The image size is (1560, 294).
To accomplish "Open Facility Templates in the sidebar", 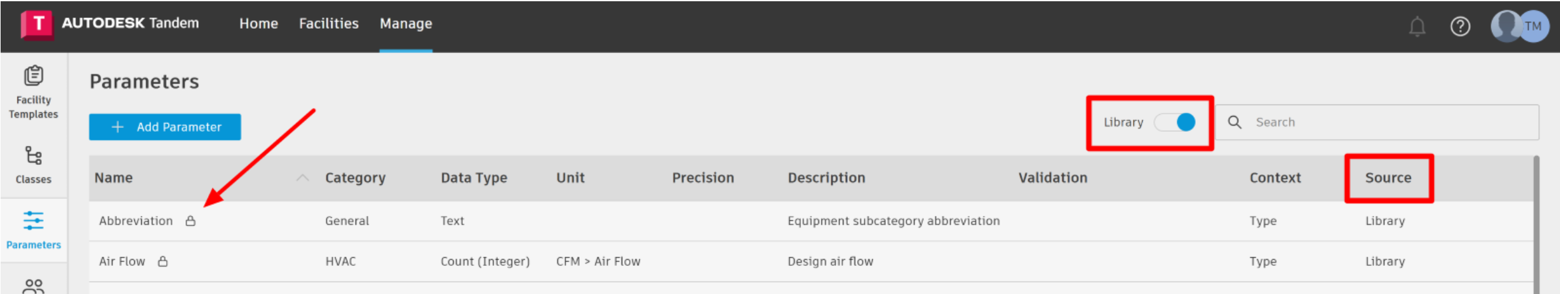I will pyautogui.click(x=34, y=92).
